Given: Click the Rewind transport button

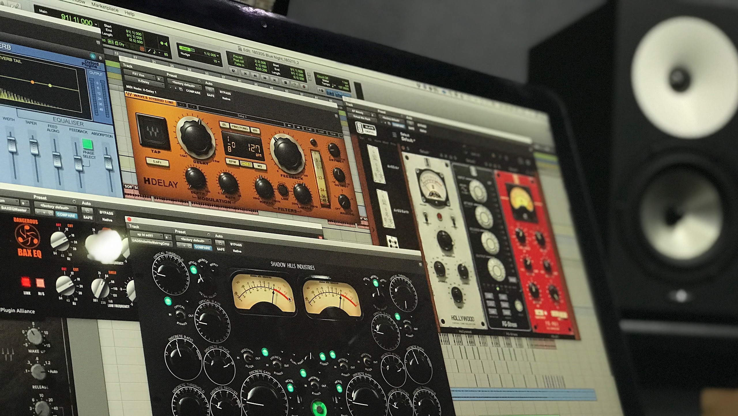Looking at the screenshot, I should [x=255, y=76].
